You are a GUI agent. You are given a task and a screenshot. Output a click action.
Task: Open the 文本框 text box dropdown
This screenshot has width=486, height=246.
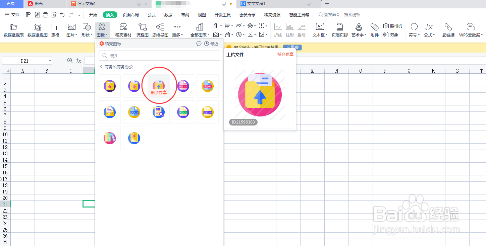click(320, 30)
